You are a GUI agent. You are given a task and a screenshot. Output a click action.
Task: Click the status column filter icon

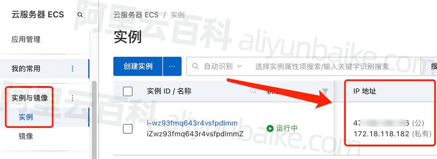[325, 91]
